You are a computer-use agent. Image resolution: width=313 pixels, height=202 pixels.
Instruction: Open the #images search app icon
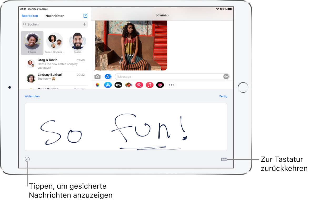click(x=139, y=85)
